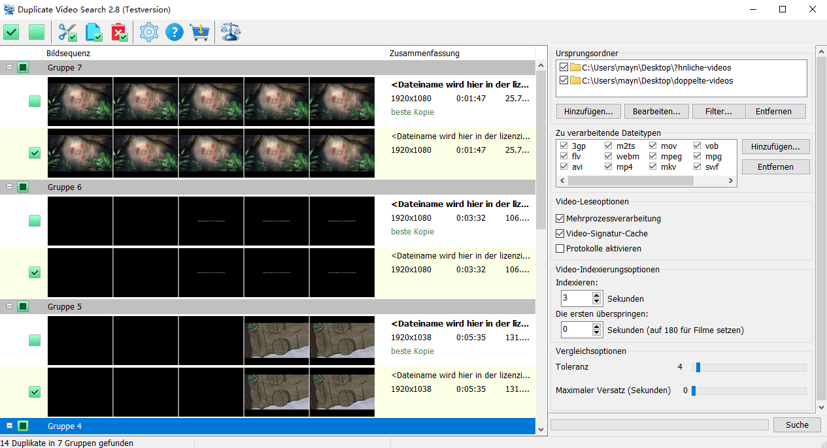Click the right panel vertical scrollbar

(821, 229)
